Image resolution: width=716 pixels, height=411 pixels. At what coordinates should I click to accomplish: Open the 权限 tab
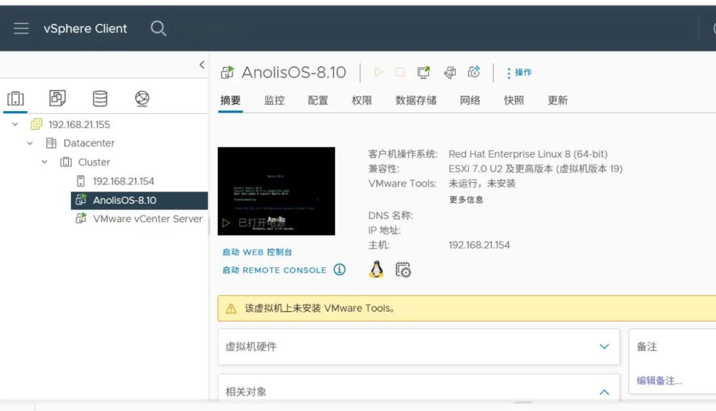362,100
